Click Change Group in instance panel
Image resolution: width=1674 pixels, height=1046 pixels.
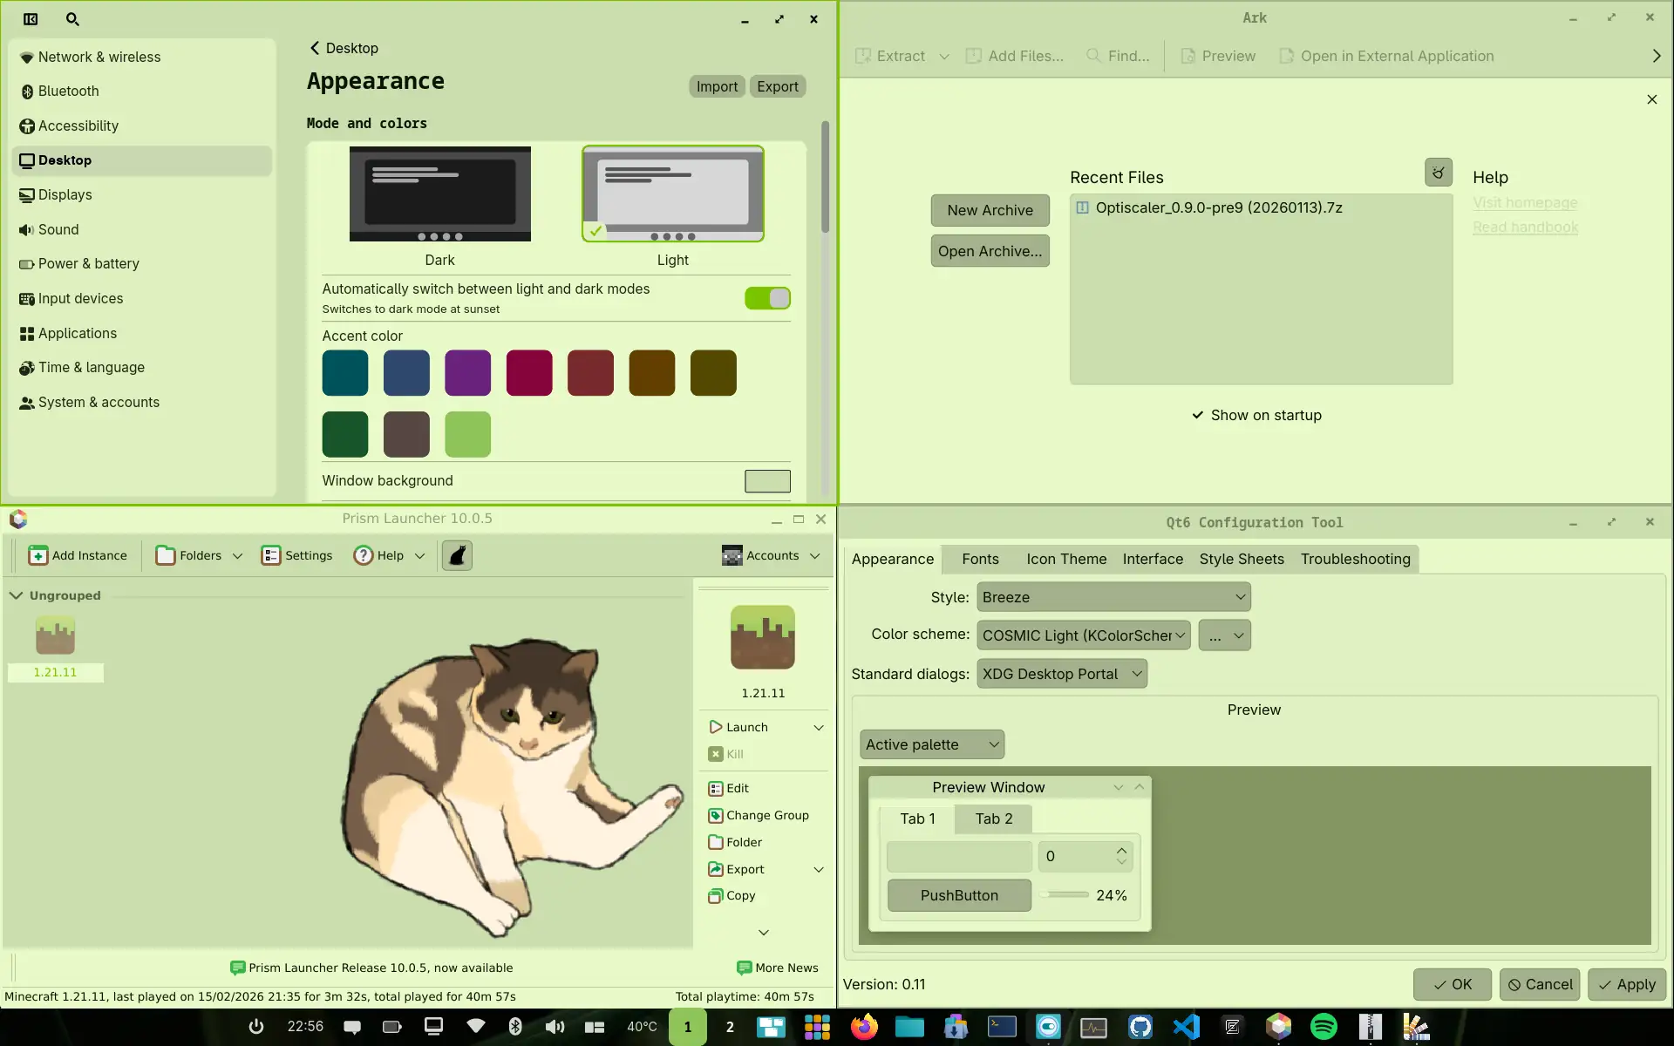coord(759,815)
